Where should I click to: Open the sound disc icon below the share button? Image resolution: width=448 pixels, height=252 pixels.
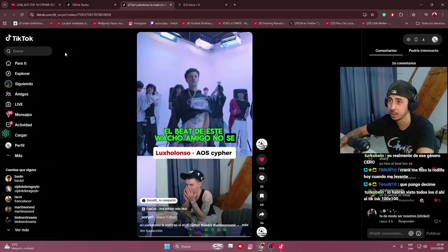(261, 232)
